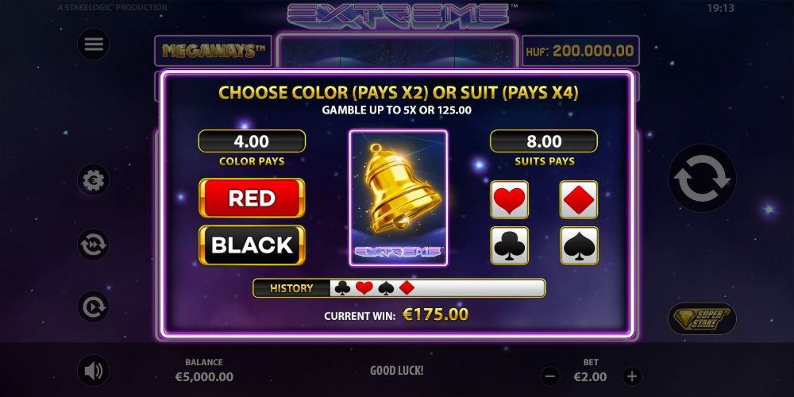Choose the spade suit card
This screenshot has height=397, width=794.
(579, 245)
